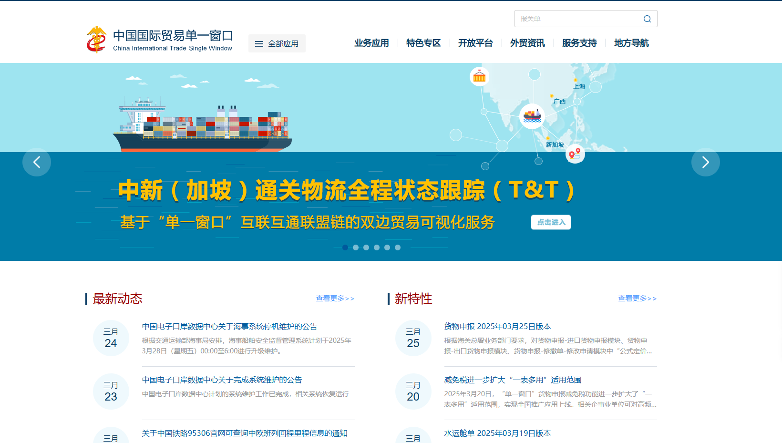The image size is (782, 443).
Task: Click the 三月 23 date badge
Action: click(x=111, y=391)
